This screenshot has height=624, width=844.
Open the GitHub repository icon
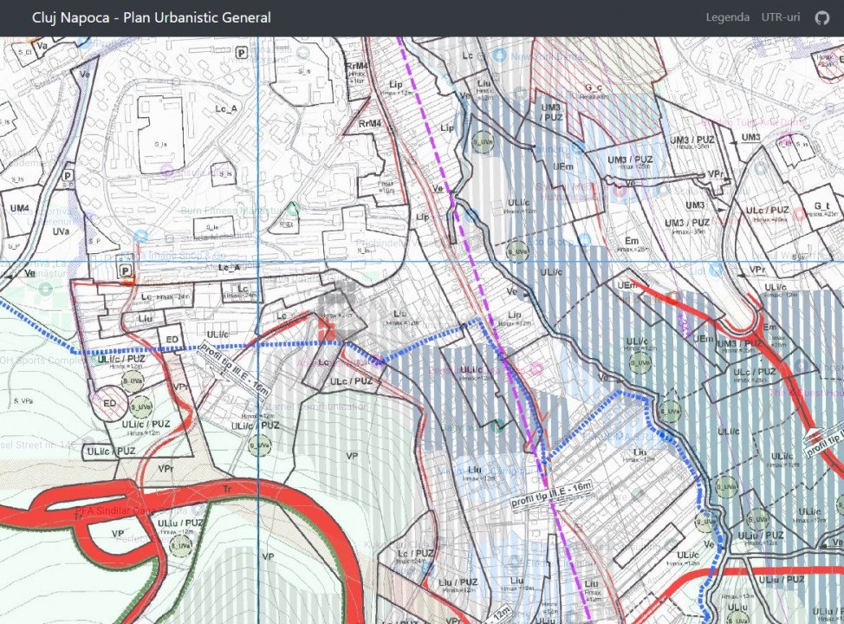(821, 17)
